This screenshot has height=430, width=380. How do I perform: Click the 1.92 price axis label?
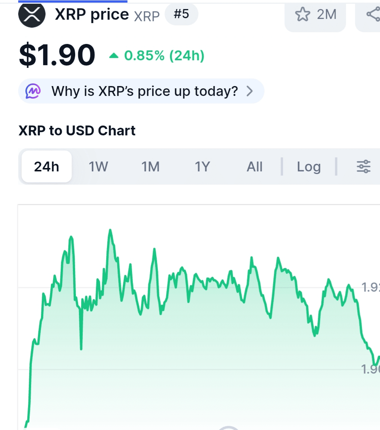(x=371, y=287)
